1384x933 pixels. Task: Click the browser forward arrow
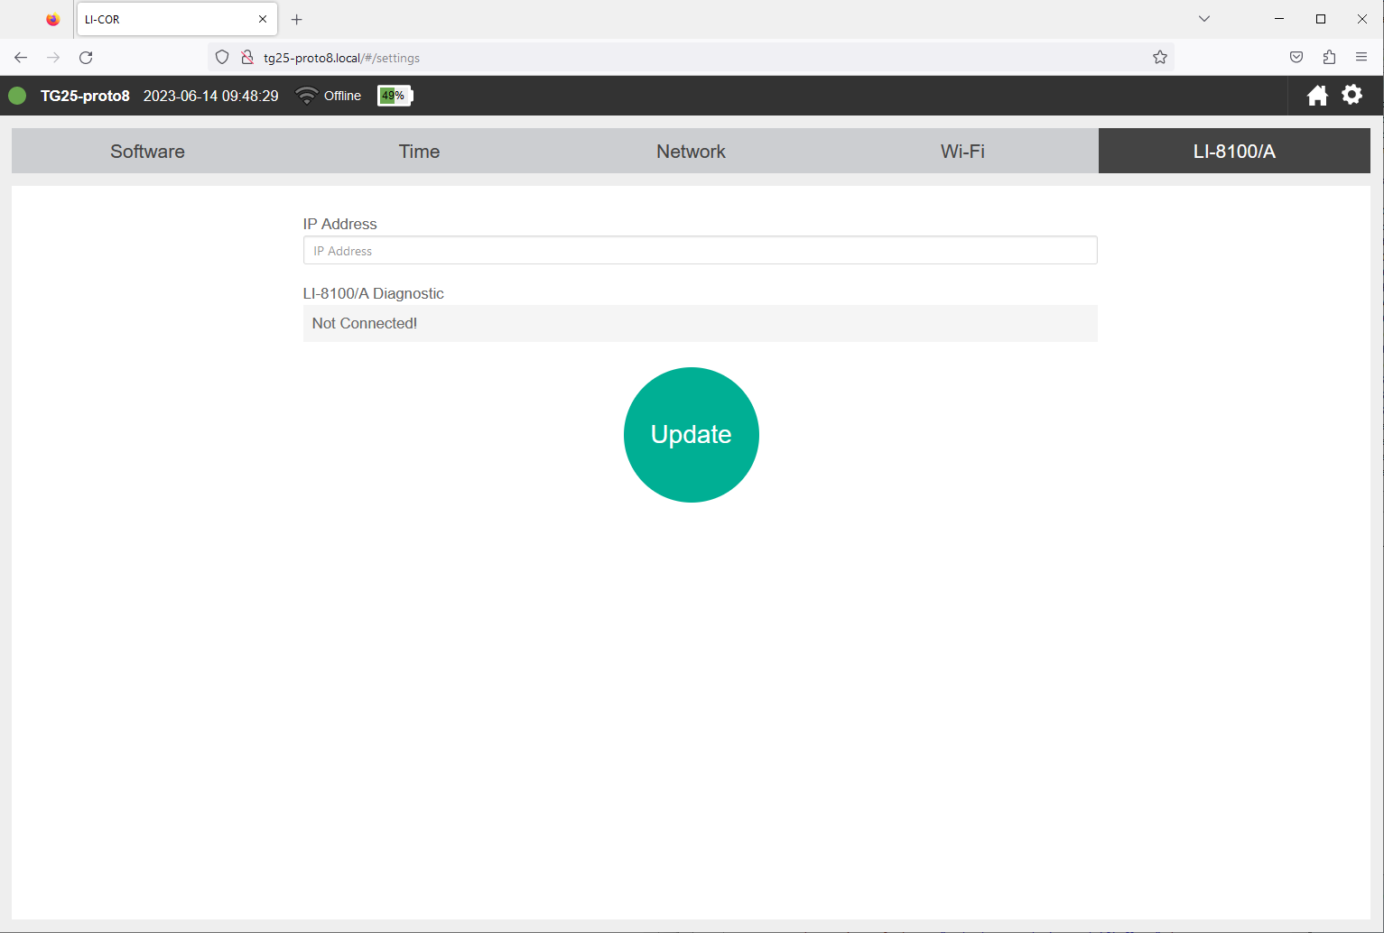pyautogui.click(x=53, y=57)
